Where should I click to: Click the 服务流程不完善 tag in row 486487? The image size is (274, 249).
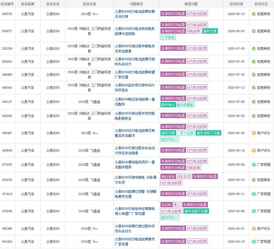pos(208,133)
